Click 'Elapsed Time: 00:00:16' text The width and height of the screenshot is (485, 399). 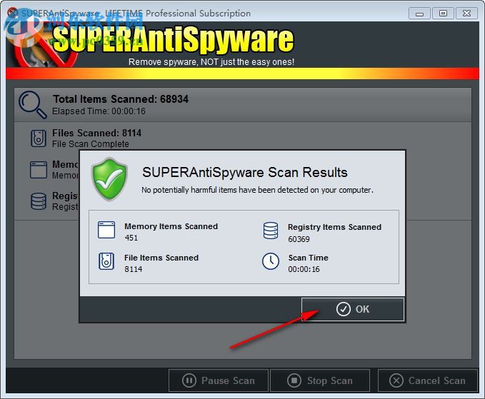click(99, 111)
